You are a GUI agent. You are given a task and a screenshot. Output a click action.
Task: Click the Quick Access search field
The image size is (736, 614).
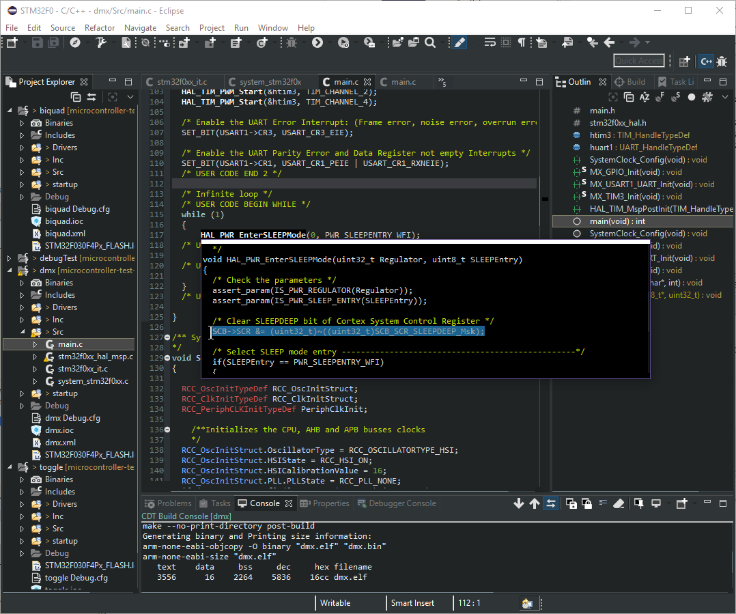tap(638, 61)
